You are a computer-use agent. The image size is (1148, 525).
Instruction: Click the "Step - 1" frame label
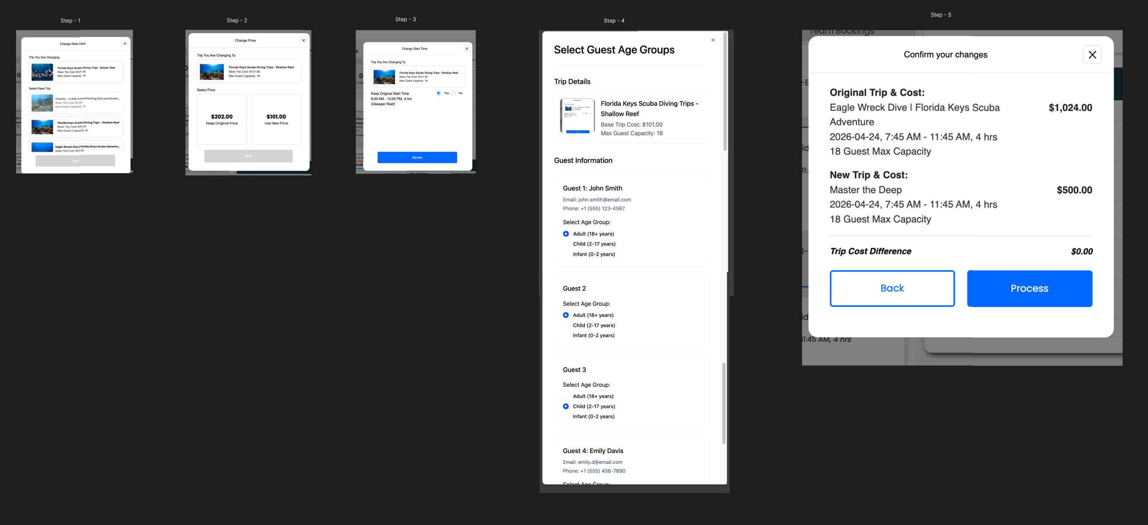(70, 20)
